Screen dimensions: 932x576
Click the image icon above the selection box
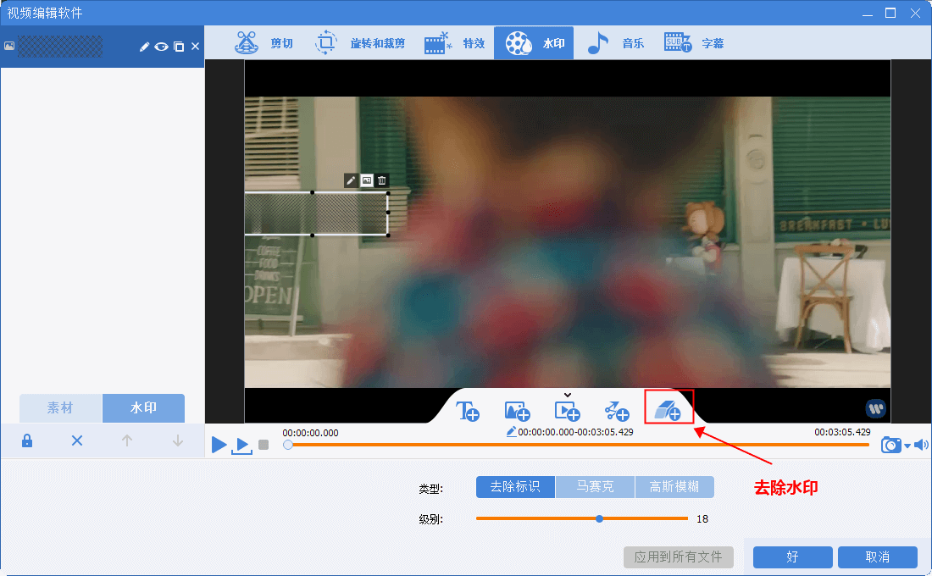367,180
